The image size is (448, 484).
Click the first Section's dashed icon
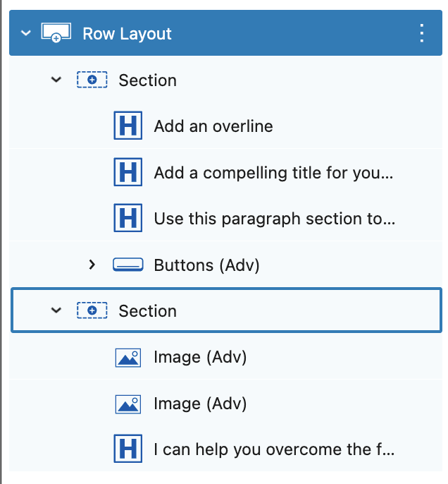coord(92,80)
